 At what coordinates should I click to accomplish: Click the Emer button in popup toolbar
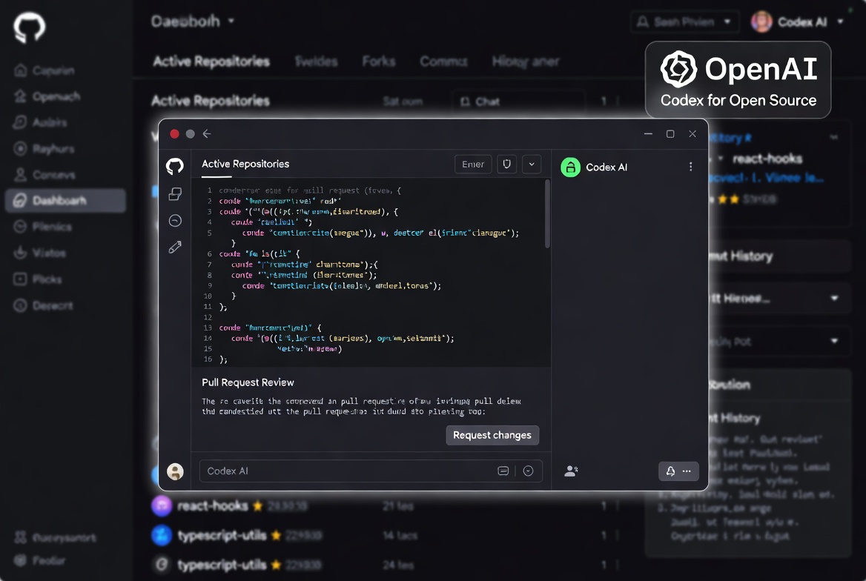(x=473, y=164)
